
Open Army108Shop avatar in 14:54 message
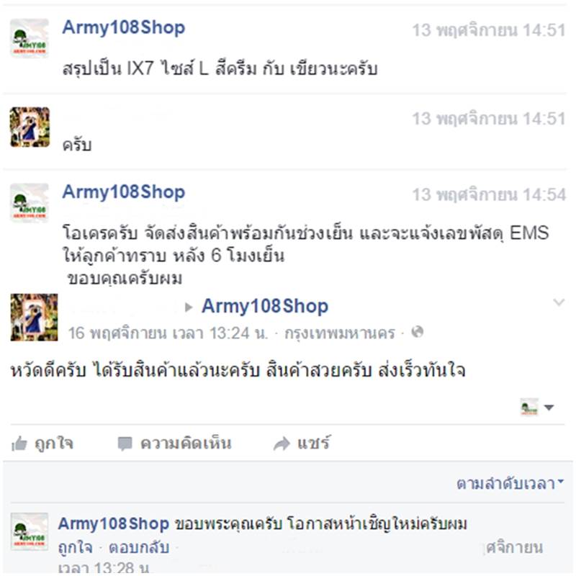point(30,202)
